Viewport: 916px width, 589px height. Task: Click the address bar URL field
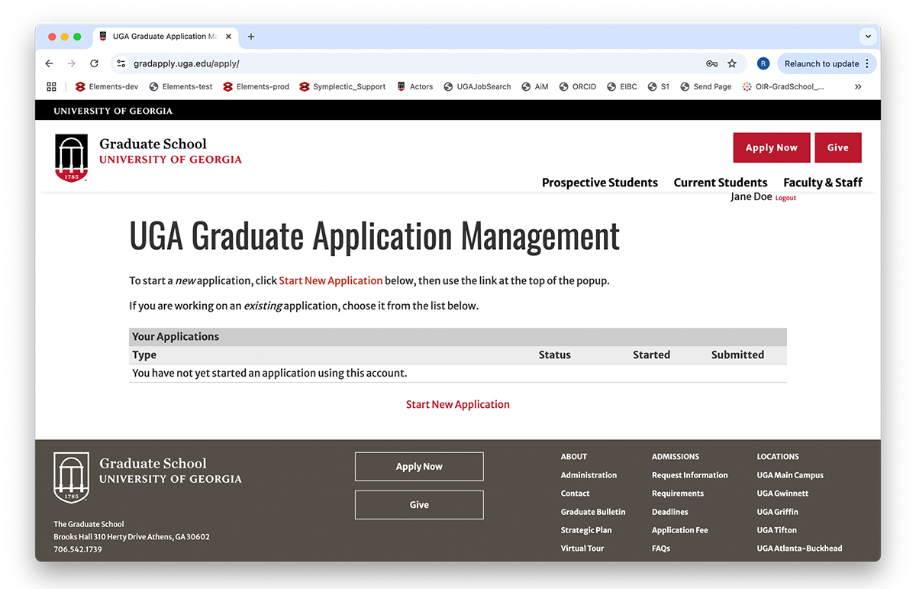point(412,64)
